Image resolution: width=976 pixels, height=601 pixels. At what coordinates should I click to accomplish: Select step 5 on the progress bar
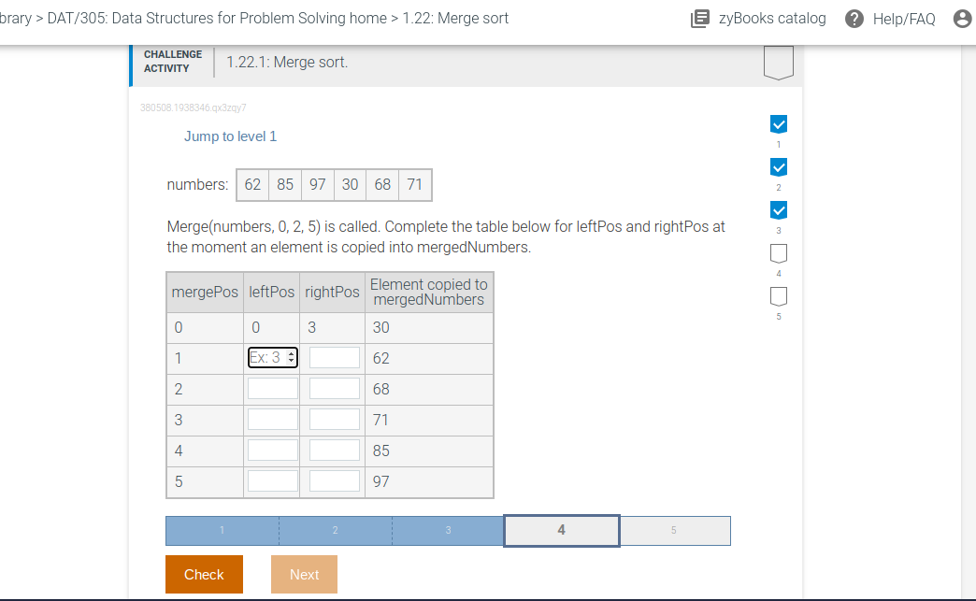674,530
